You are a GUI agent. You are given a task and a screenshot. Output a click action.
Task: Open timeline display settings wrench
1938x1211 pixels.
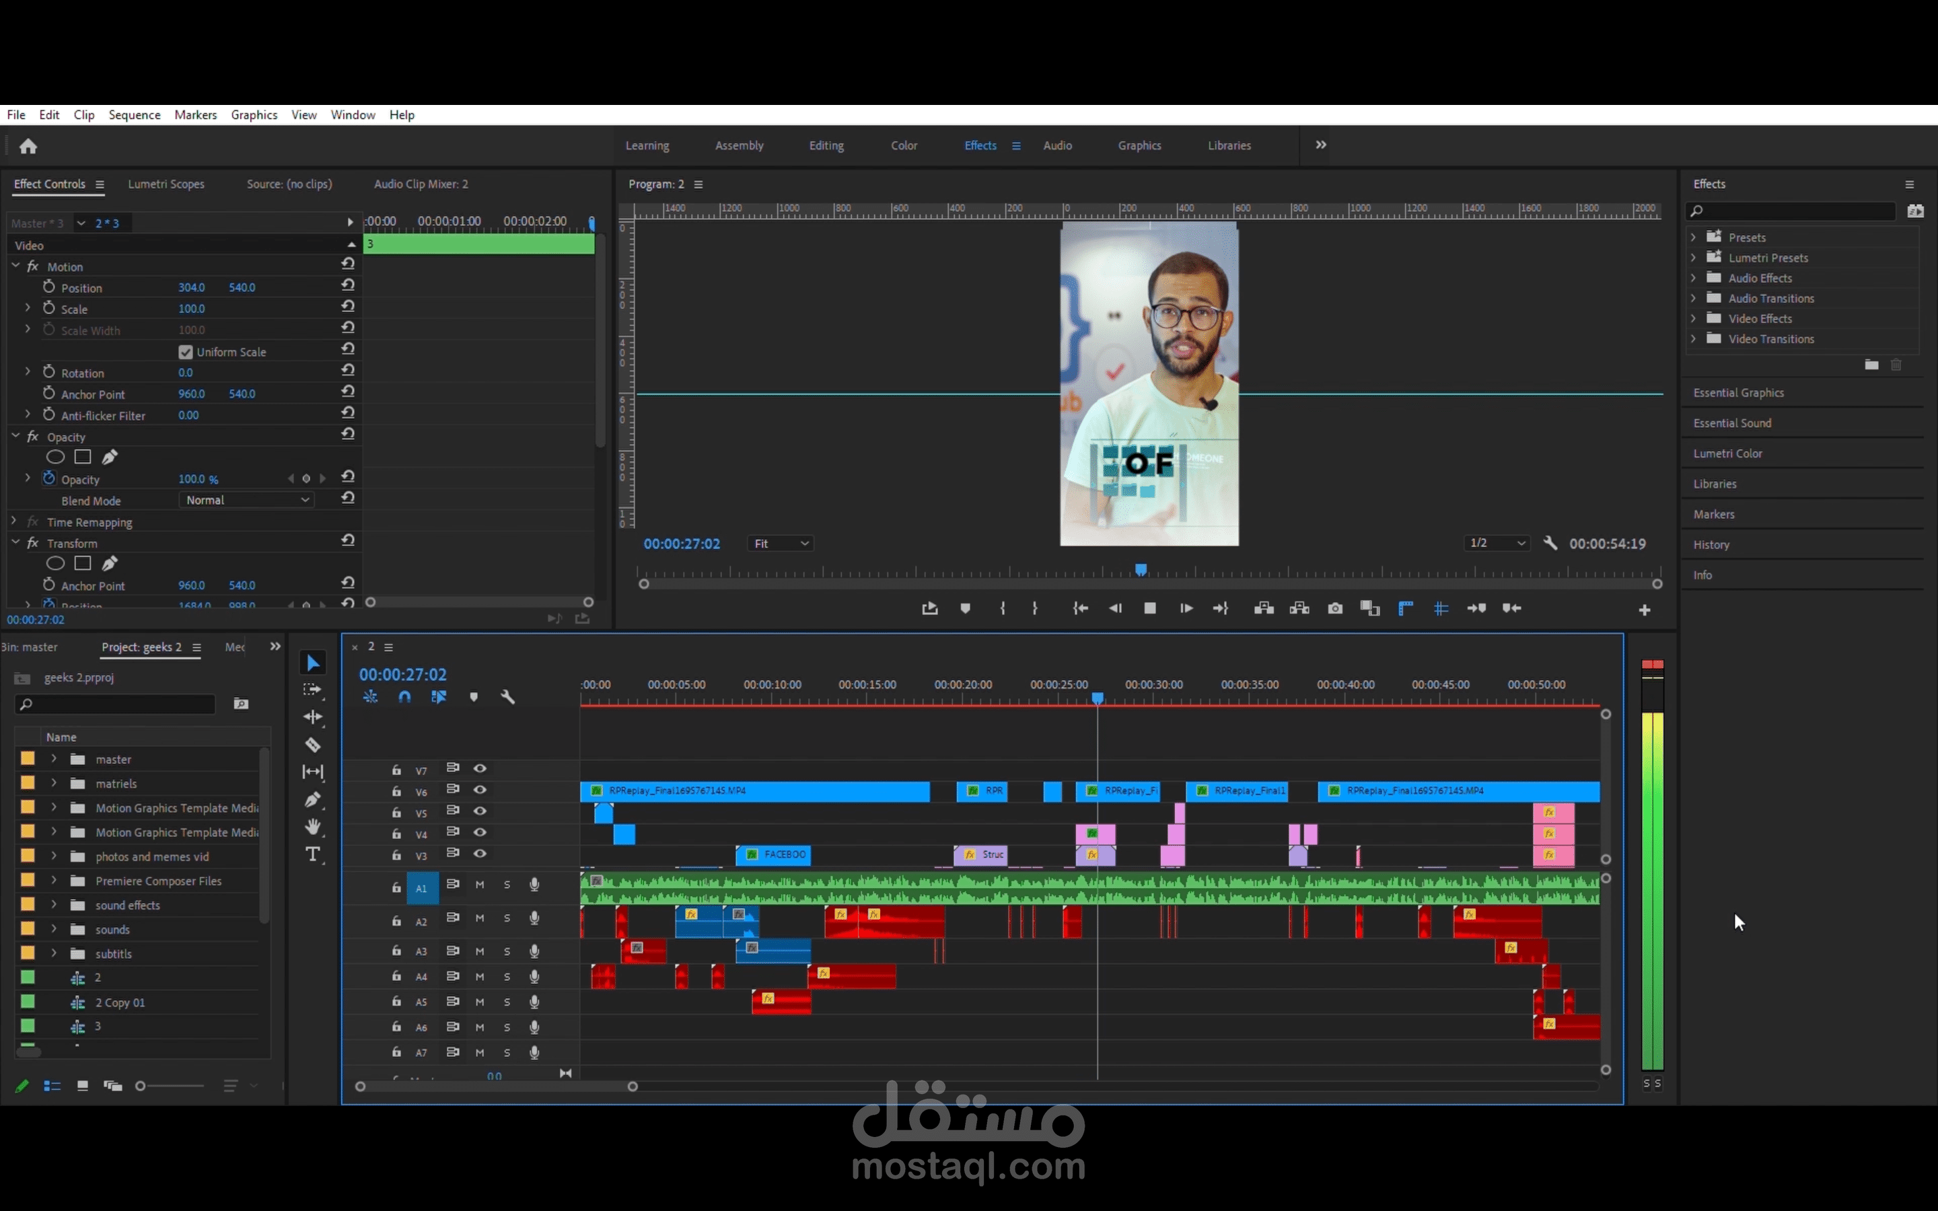pos(508,697)
